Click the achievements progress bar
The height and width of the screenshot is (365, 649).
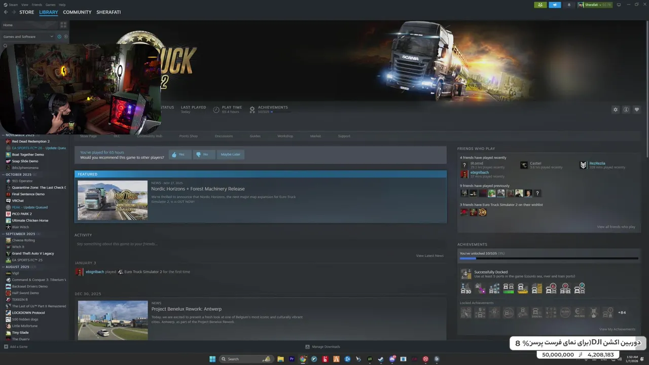click(549, 259)
